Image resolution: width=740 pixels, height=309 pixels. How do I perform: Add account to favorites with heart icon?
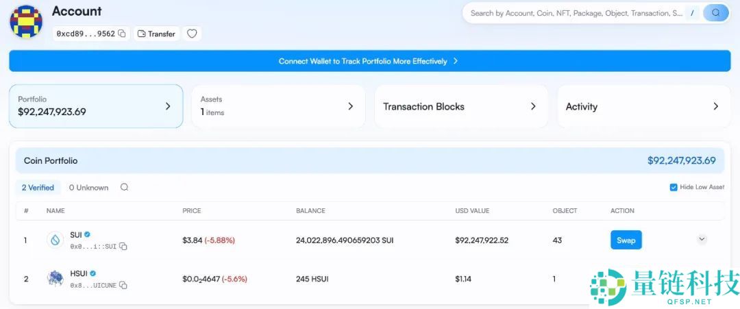[x=192, y=34]
